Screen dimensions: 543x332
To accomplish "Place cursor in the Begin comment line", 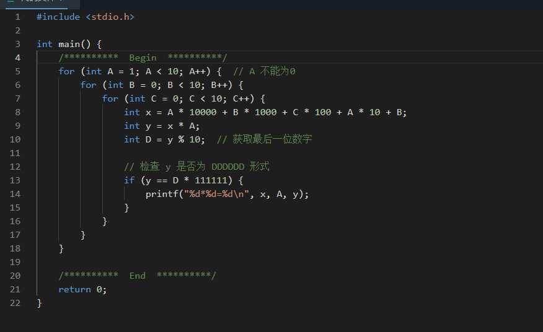I will click(143, 58).
